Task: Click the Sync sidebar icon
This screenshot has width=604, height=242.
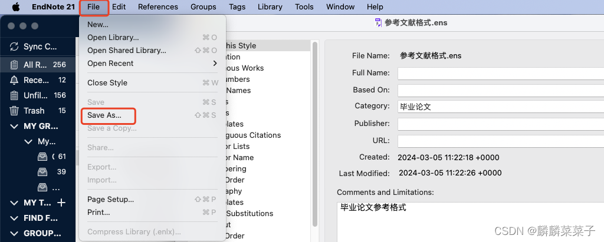Action: tap(14, 47)
